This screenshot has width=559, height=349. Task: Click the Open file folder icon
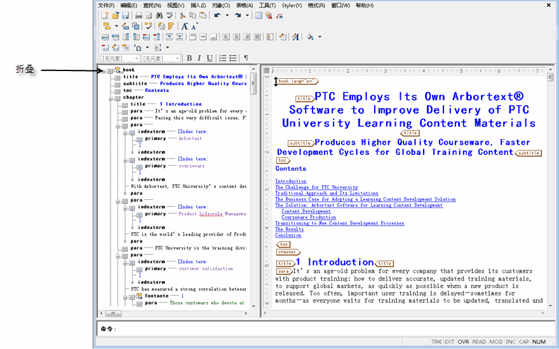click(x=115, y=16)
